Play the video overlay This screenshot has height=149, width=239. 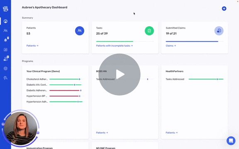point(119,74)
